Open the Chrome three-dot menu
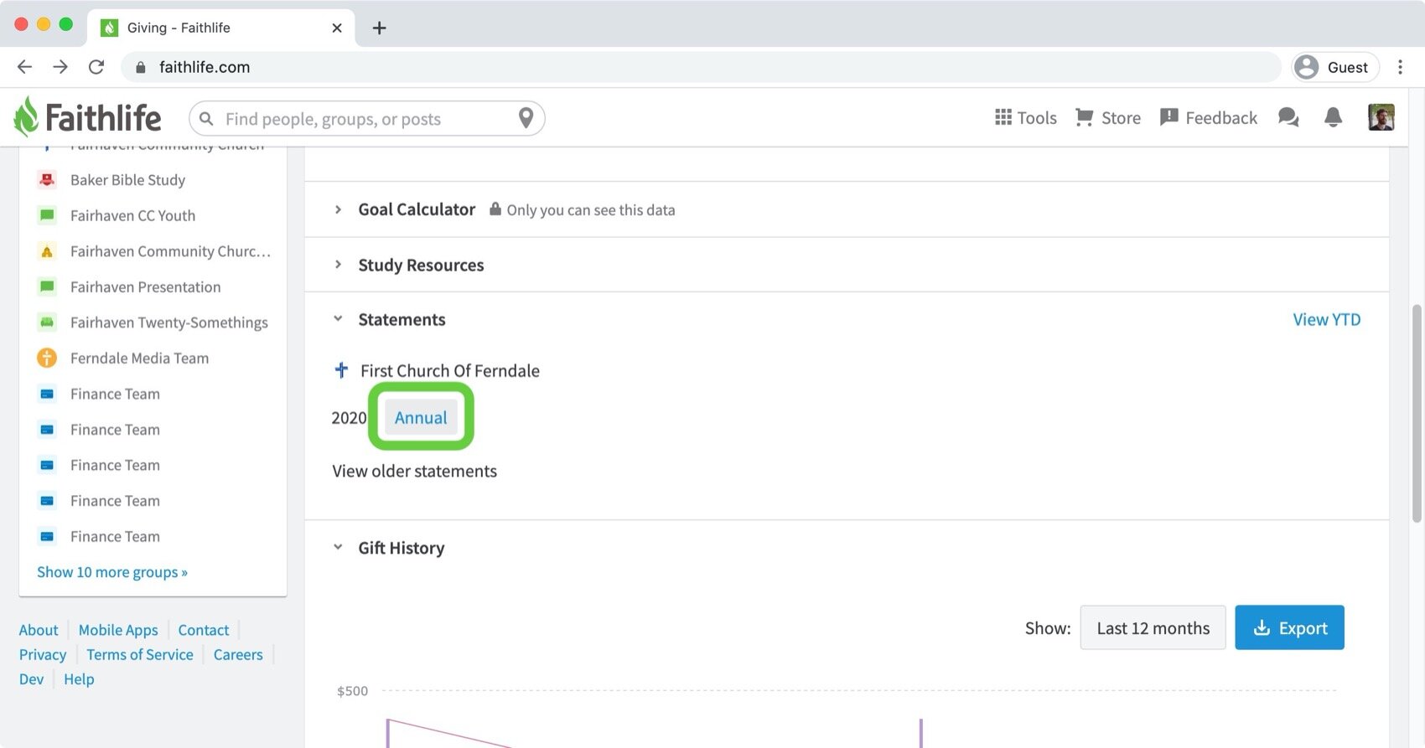 (x=1400, y=67)
